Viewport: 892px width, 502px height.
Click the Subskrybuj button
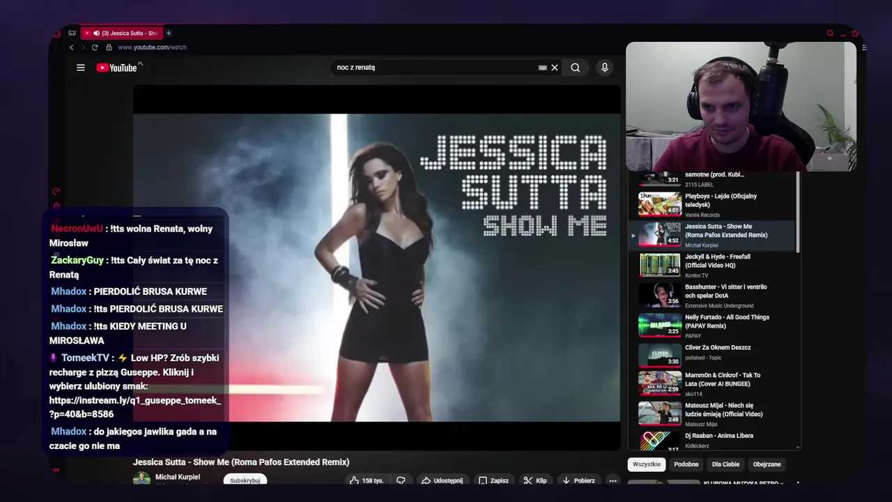coord(245,480)
